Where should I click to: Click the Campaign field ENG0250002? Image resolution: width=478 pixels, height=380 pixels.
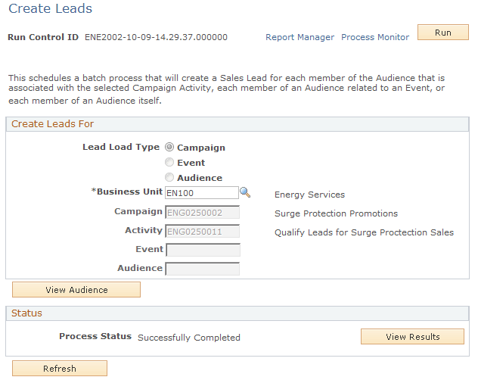click(203, 213)
